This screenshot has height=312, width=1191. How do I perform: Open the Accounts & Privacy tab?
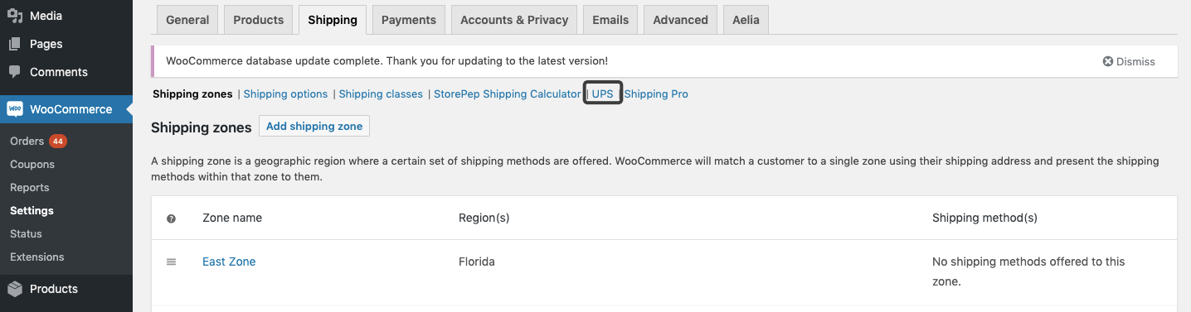tap(514, 20)
